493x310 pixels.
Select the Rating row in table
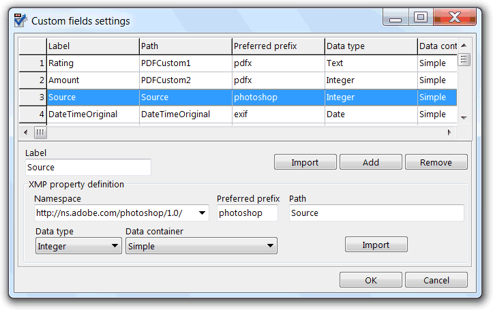click(x=238, y=63)
